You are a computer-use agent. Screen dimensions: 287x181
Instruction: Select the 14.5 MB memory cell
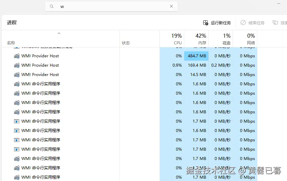[x=196, y=75]
